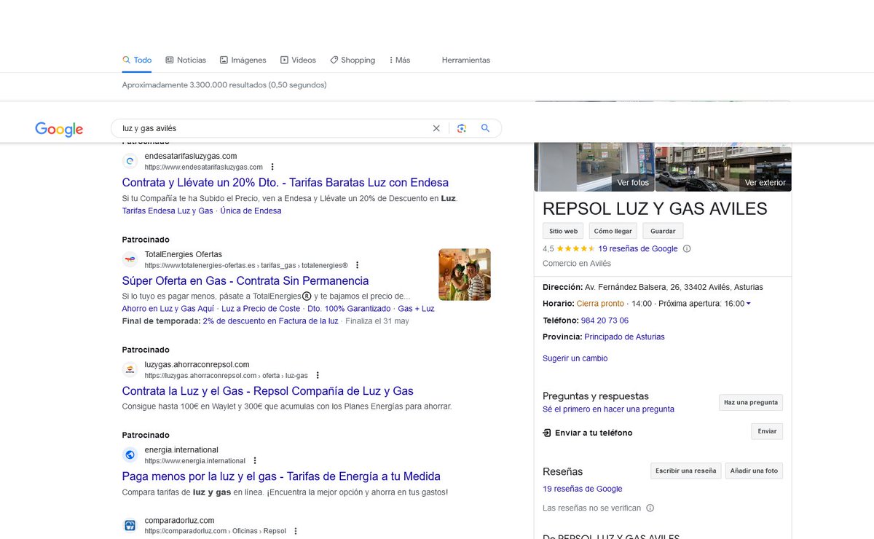Click the comparadorluz.com favicon
The image size is (874, 539).
click(130, 525)
